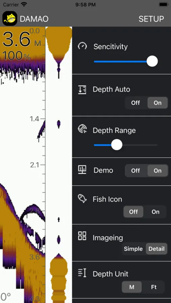Tap the Sencitivity slider handle
Image resolution: width=171 pixels, height=303 pixels.
(x=152, y=61)
